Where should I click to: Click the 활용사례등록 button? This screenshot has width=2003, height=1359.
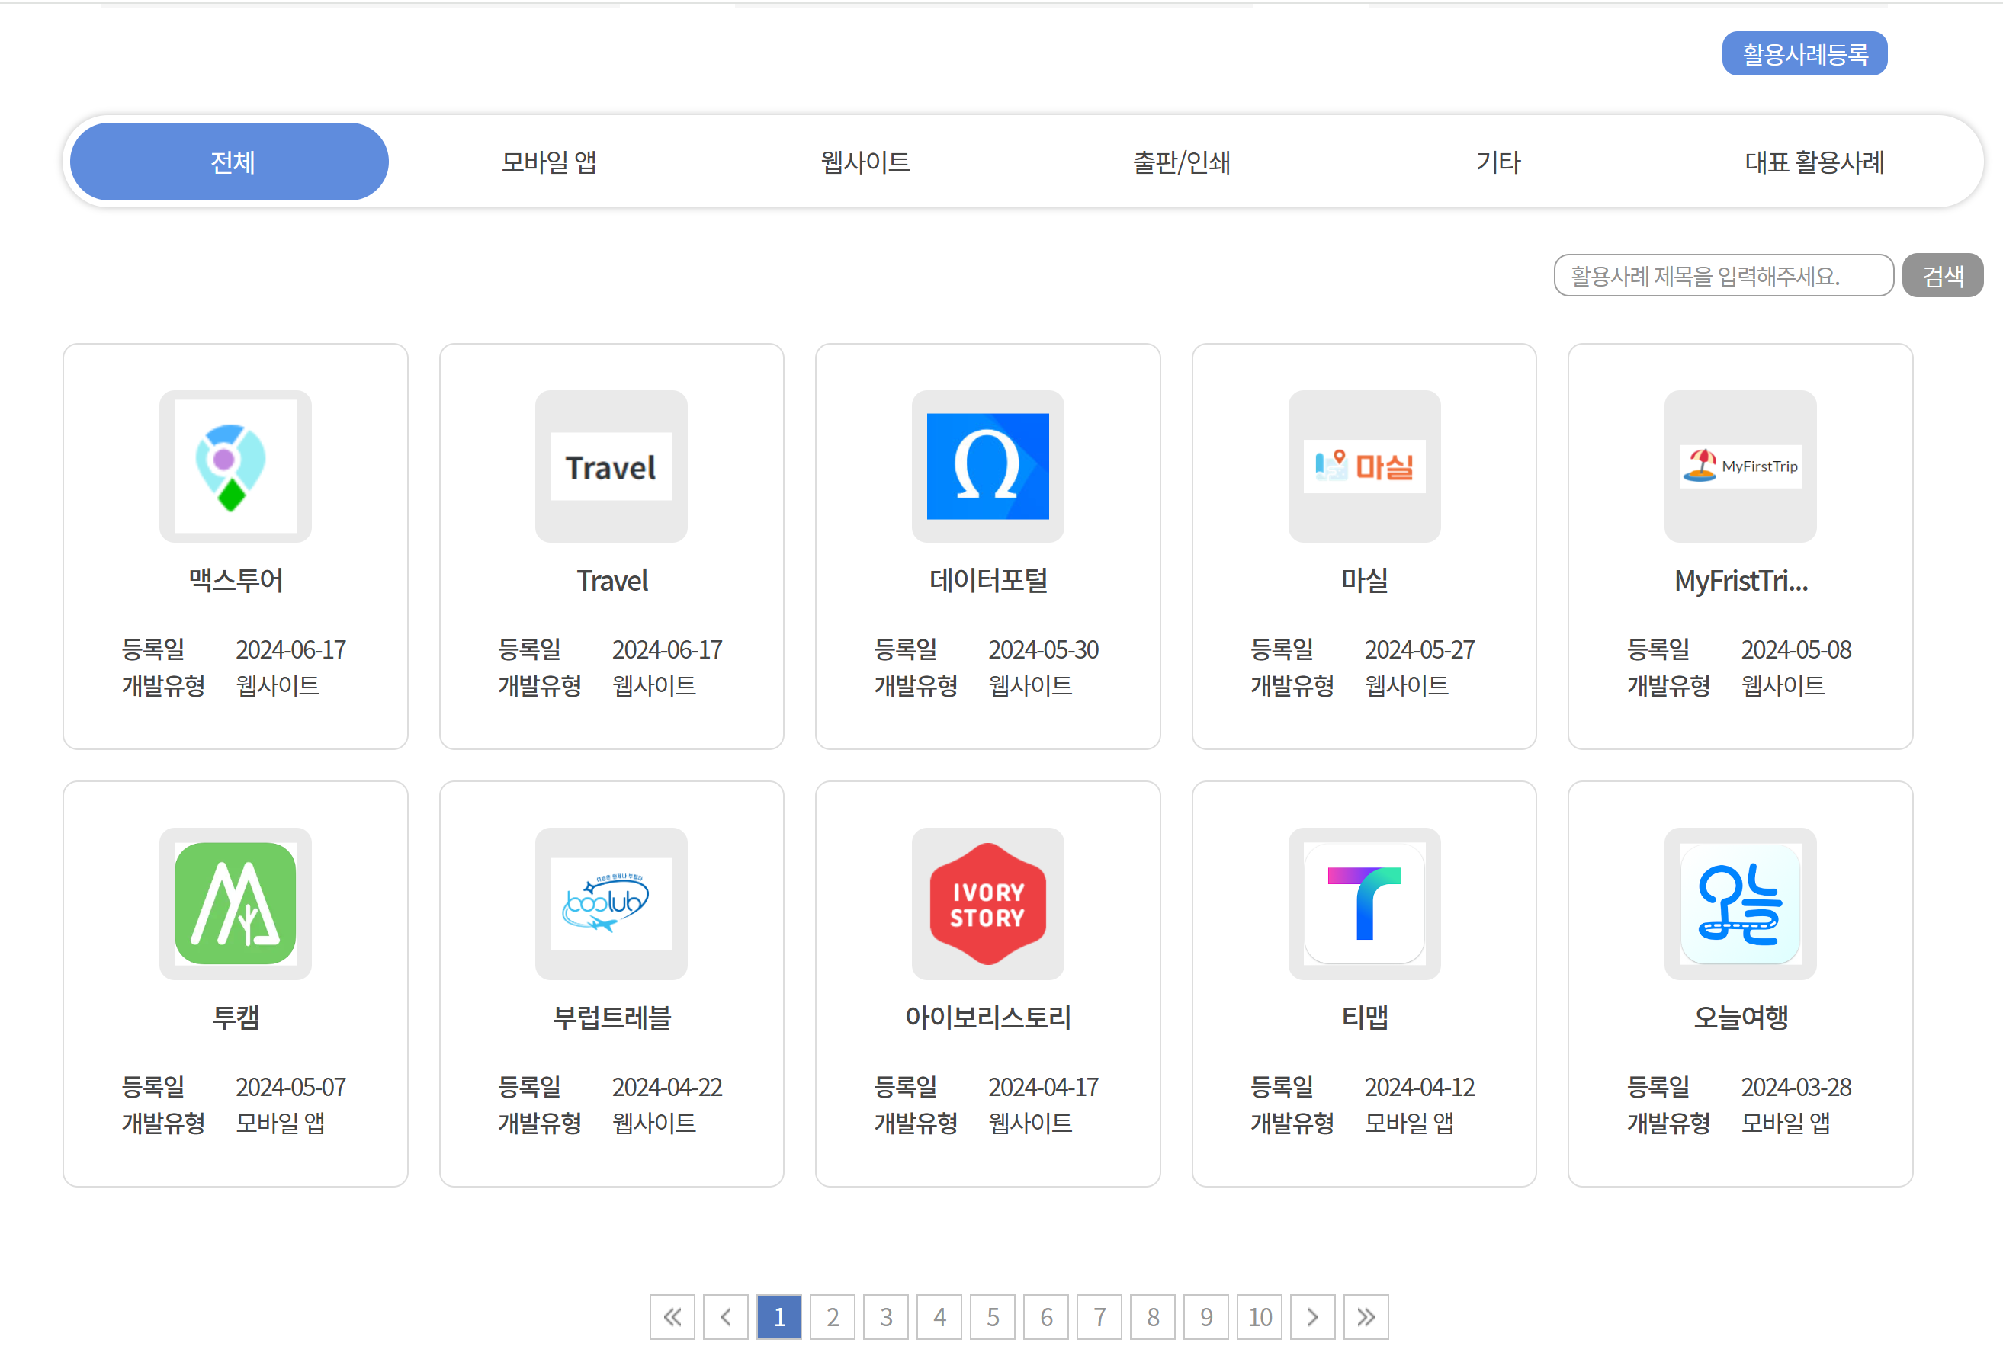click(x=1804, y=54)
